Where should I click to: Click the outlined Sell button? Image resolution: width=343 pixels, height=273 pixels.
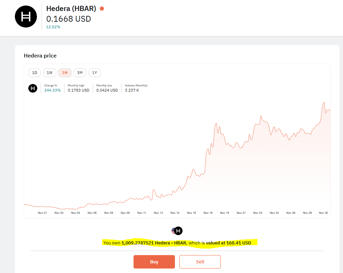point(200,262)
